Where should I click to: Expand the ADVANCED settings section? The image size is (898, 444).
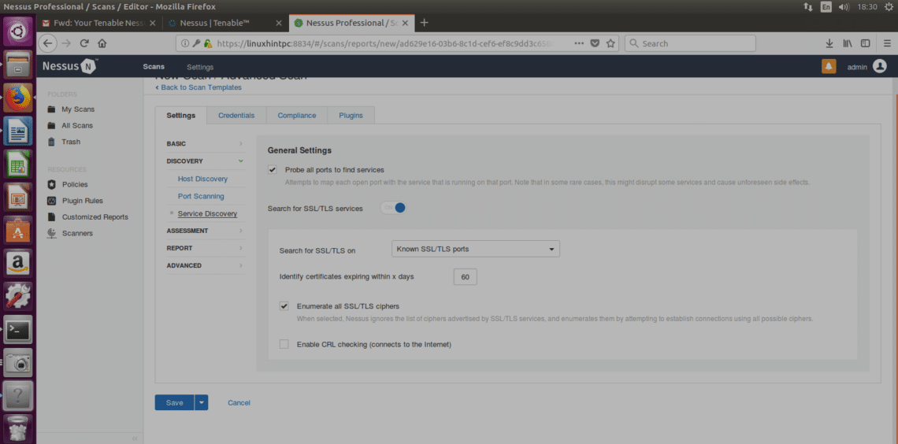pyautogui.click(x=206, y=266)
